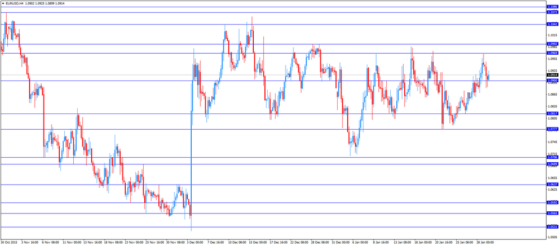Select the 1.0817 blue price level label

(x=552, y=113)
